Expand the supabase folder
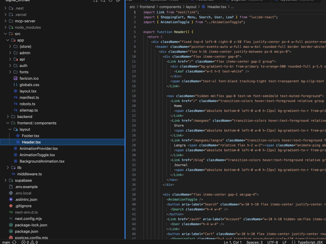Image resolution: width=326 pixels, height=244 pixels. click(x=6, y=180)
